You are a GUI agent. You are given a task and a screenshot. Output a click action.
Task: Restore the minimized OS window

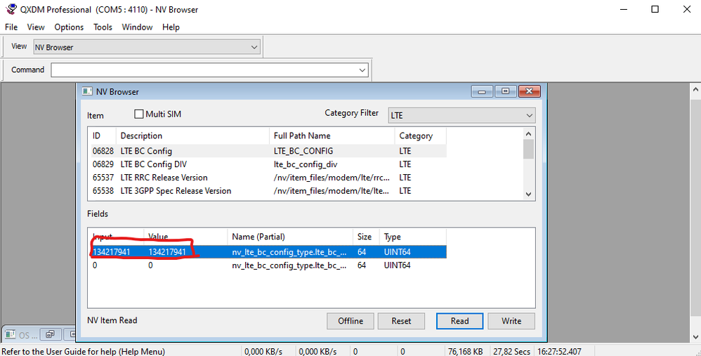(x=51, y=334)
